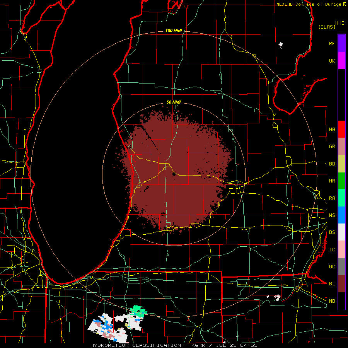Click the HHC product label

point(340,23)
